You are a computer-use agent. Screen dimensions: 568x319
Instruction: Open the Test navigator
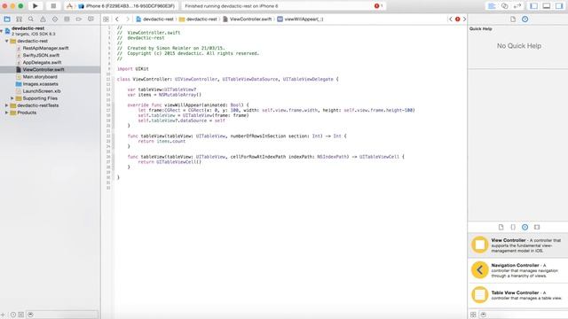tap(55, 19)
